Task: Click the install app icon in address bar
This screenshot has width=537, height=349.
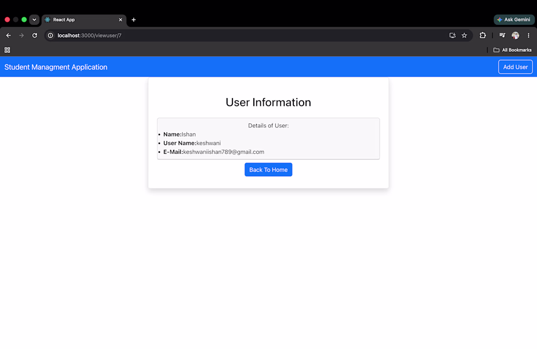Action: click(453, 35)
